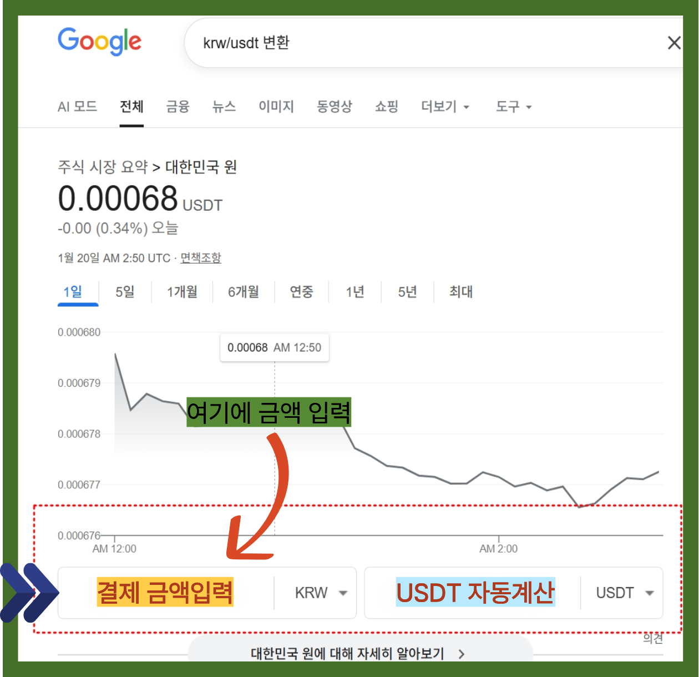Click the KRW payment amount input field
This screenshot has height=677, width=699.
tap(165, 593)
